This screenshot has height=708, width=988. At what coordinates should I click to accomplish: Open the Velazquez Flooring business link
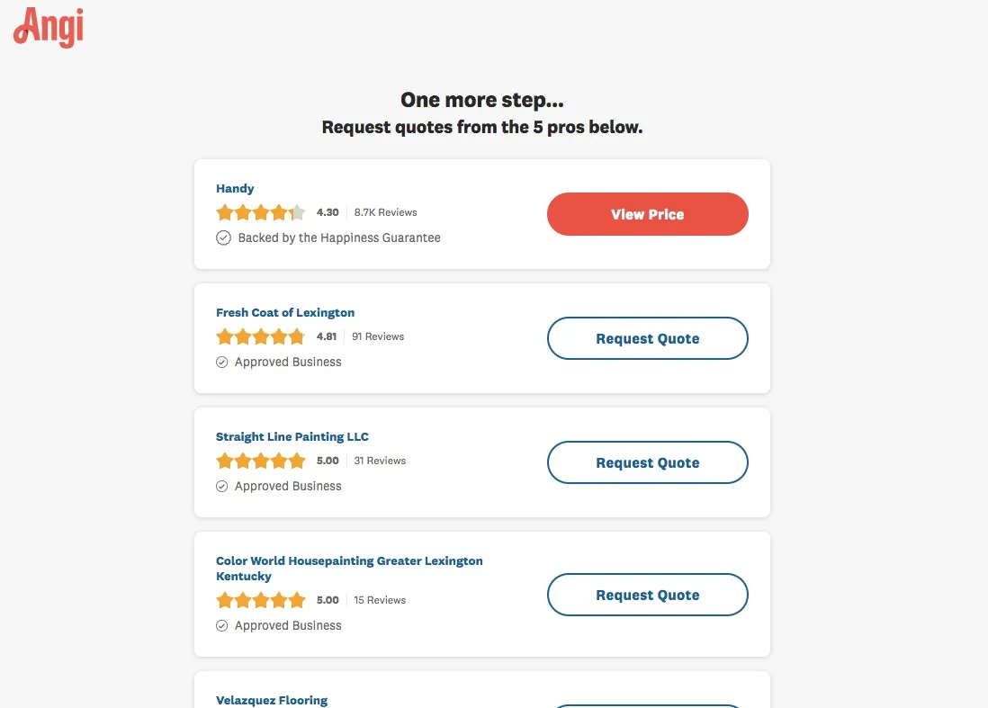[272, 700]
